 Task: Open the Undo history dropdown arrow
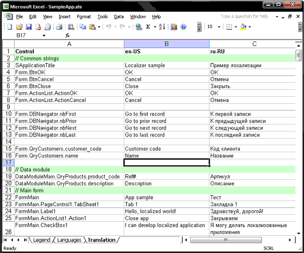[x=115, y=27]
